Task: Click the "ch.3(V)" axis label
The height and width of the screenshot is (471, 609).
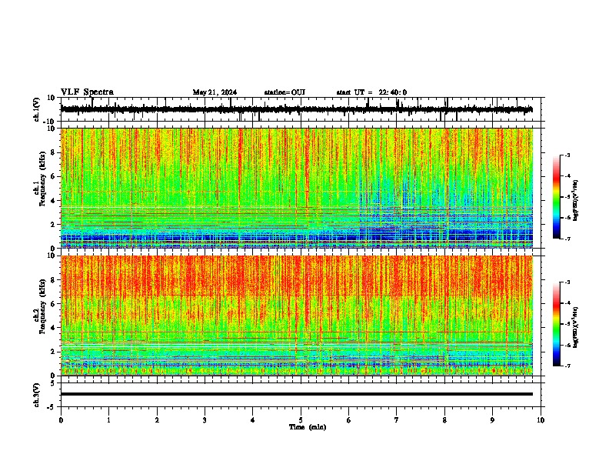Action: 37,396
